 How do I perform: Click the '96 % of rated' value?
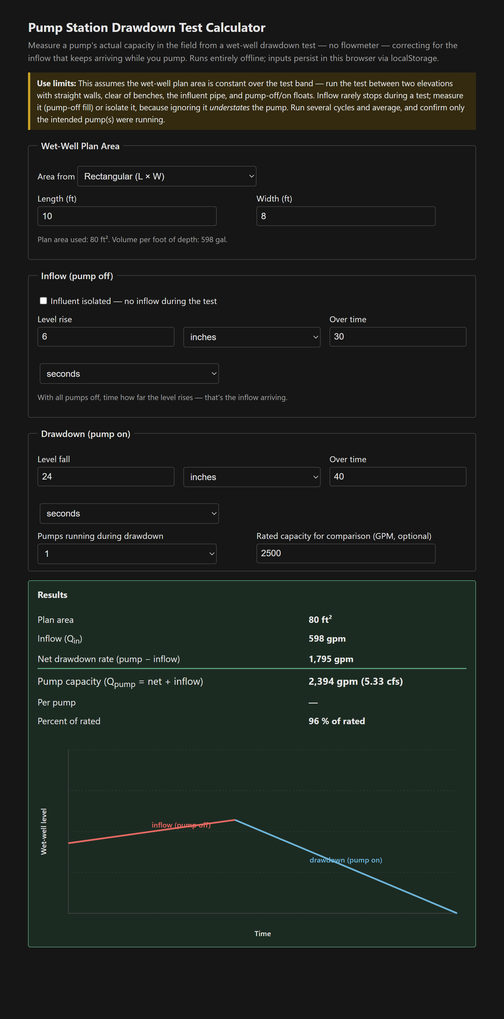337,721
